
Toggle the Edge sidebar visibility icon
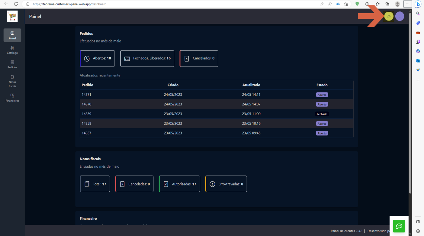[418, 222]
